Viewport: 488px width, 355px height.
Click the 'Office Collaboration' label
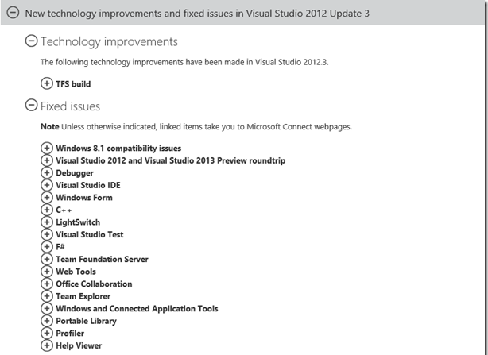tap(94, 284)
